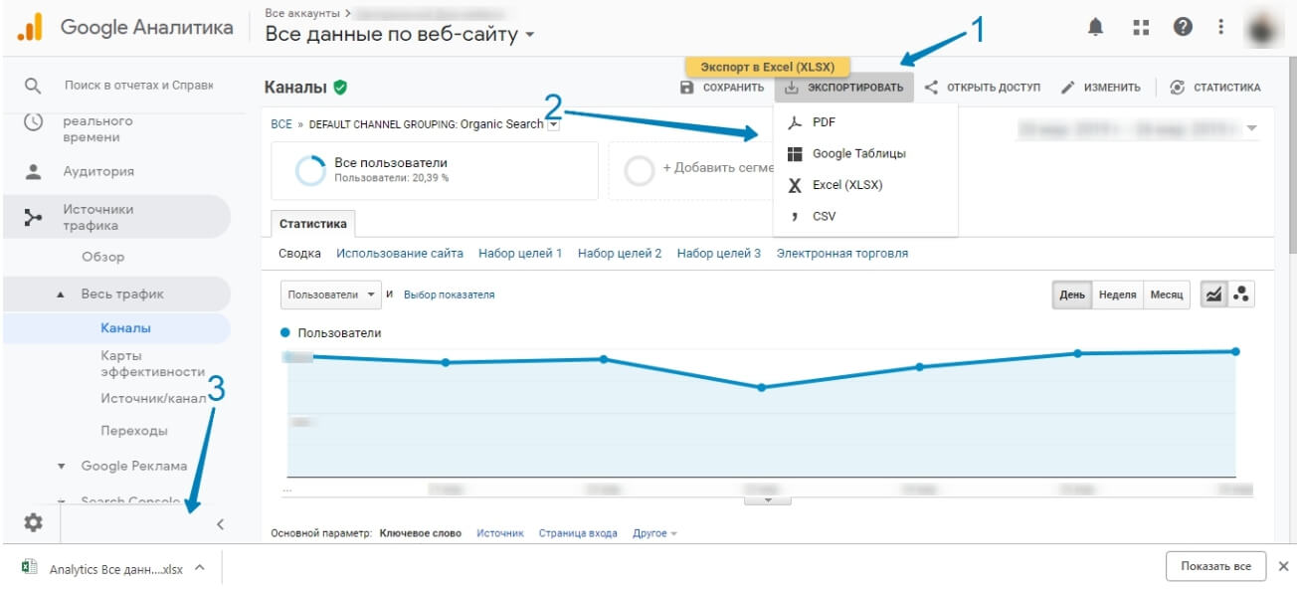This screenshot has width=1297, height=589.
Task: Select the Статистика tab
Action: [x=312, y=224]
